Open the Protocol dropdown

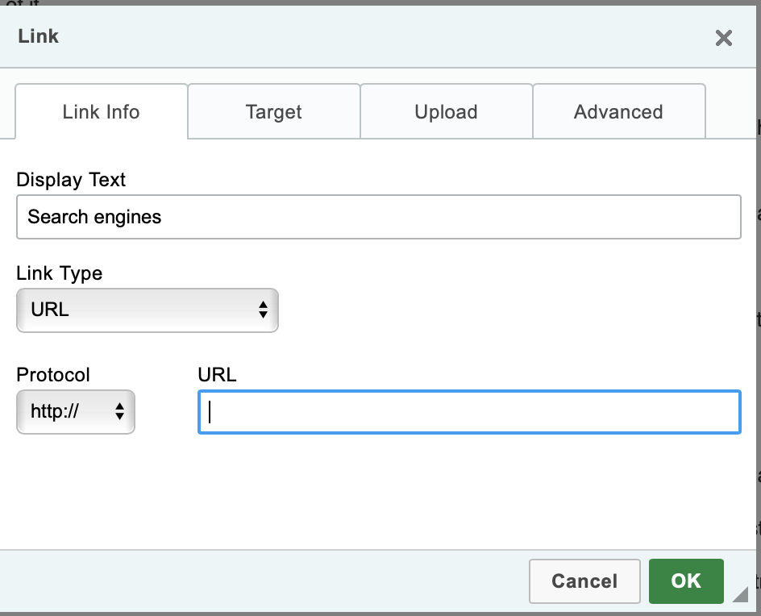point(75,412)
